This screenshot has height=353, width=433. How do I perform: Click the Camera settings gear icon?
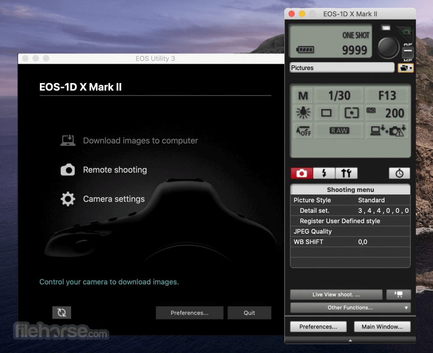coord(68,199)
